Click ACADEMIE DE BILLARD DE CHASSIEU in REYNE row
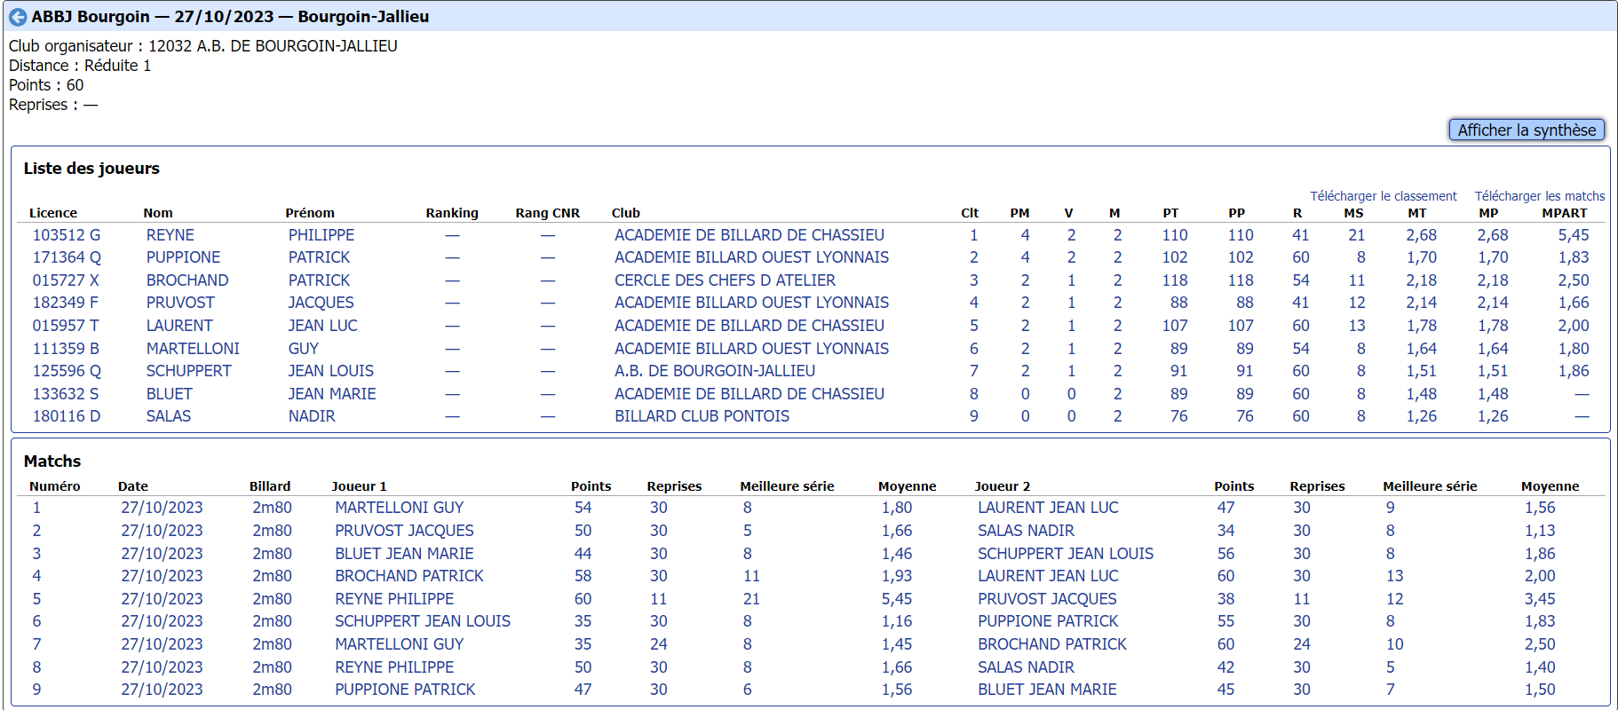Screen dimensions: 1618x710 point(750,235)
